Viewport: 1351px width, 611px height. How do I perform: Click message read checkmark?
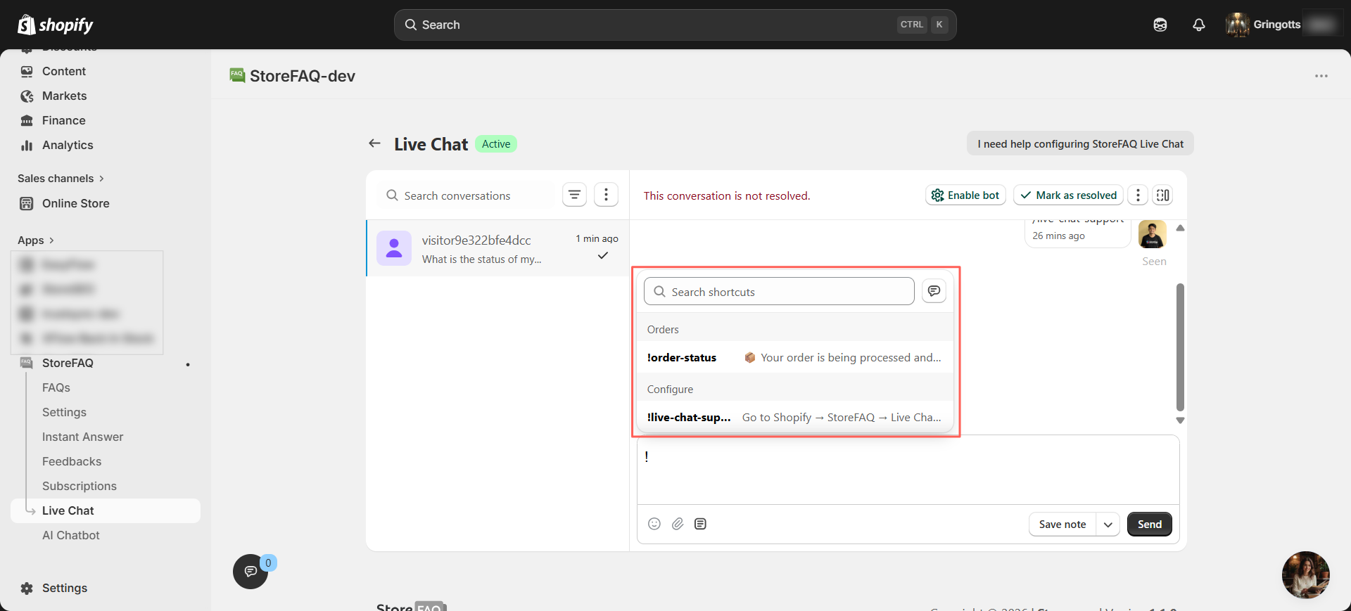click(x=603, y=256)
